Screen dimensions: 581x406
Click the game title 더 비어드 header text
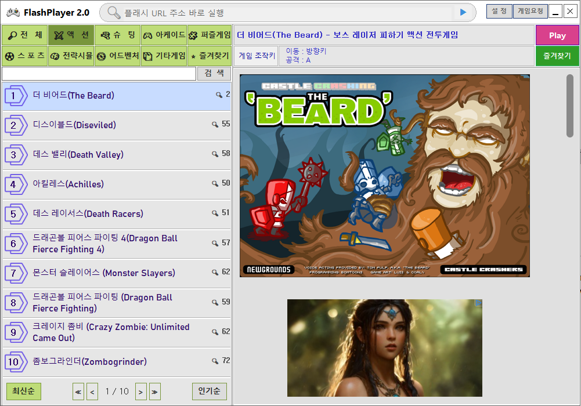(347, 35)
